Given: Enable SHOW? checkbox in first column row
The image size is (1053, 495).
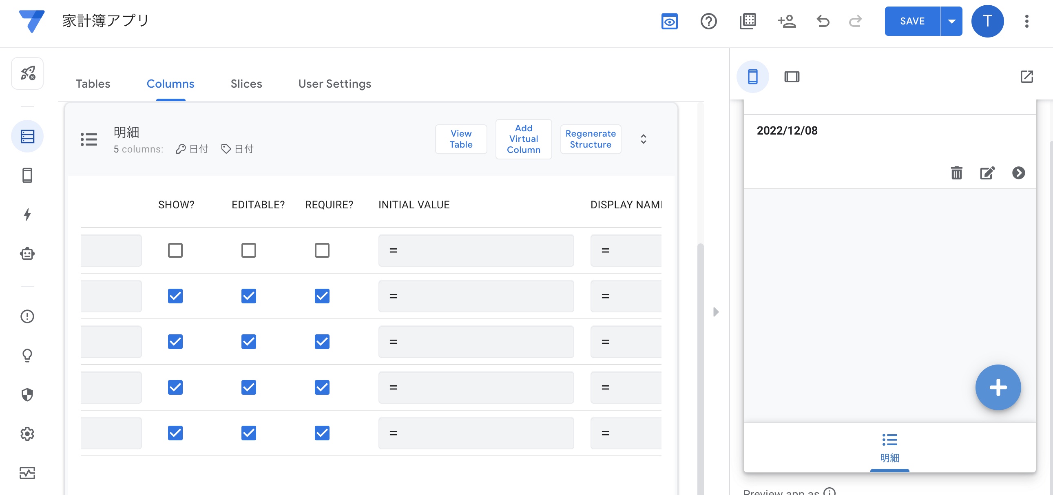Looking at the screenshot, I should (175, 250).
